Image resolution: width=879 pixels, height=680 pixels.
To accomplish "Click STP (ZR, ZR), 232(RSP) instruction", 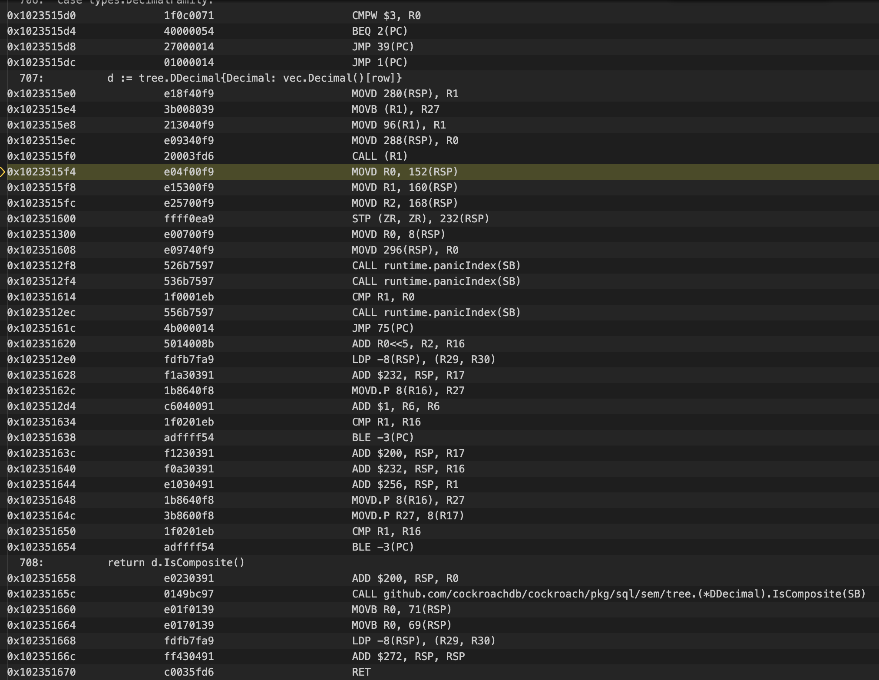I will 420,219.
